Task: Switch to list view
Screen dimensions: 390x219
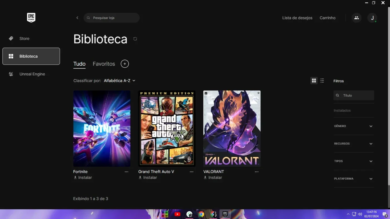Action: pyautogui.click(x=322, y=81)
